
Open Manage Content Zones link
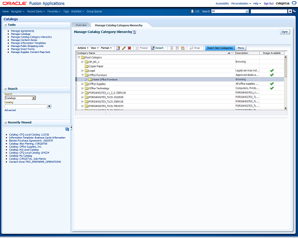[x=24, y=40]
